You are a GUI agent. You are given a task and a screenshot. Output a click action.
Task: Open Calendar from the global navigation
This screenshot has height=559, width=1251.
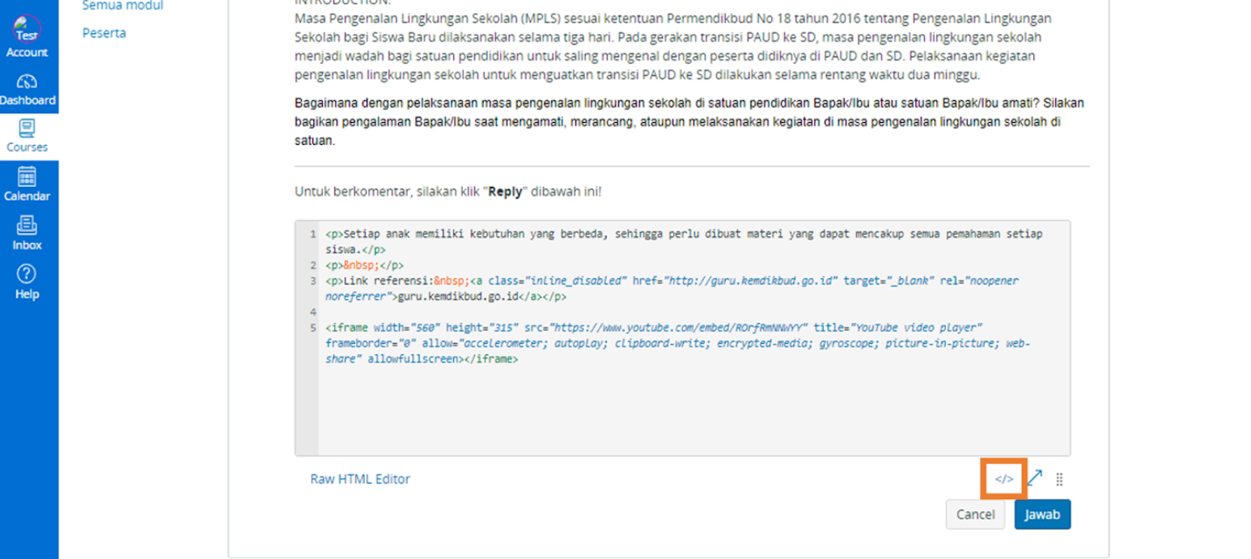[28, 177]
